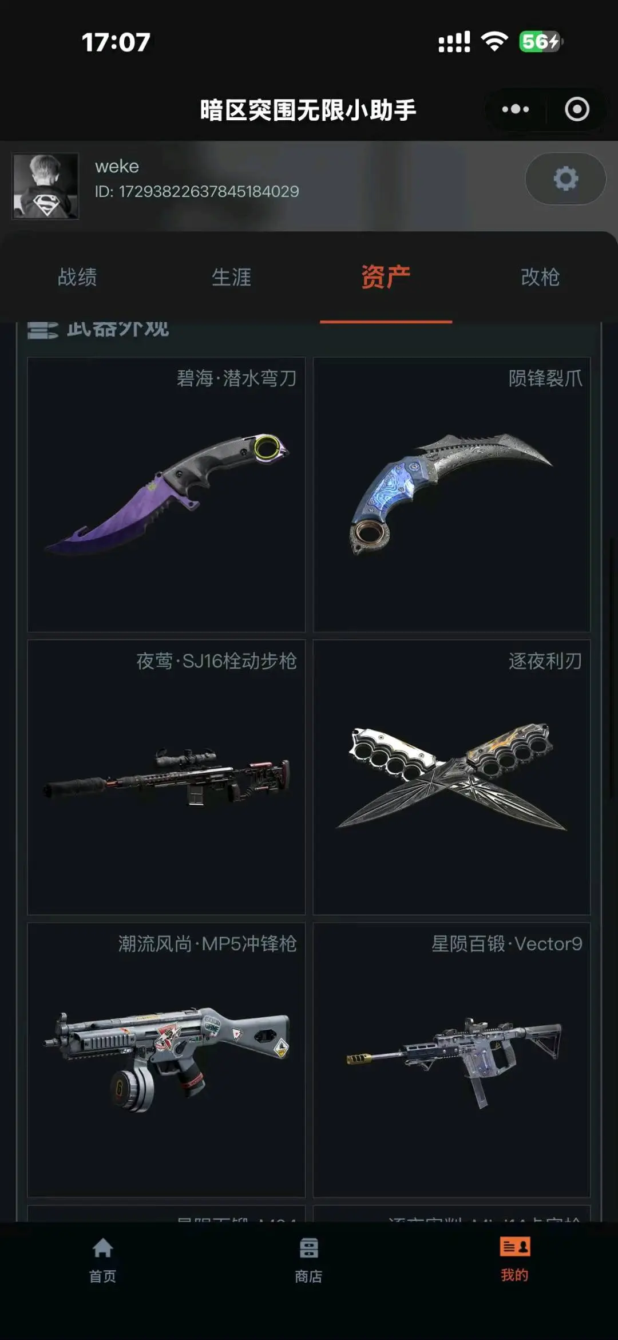The image size is (618, 1340).
Task: Open the settings gear button
Action: click(565, 179)
